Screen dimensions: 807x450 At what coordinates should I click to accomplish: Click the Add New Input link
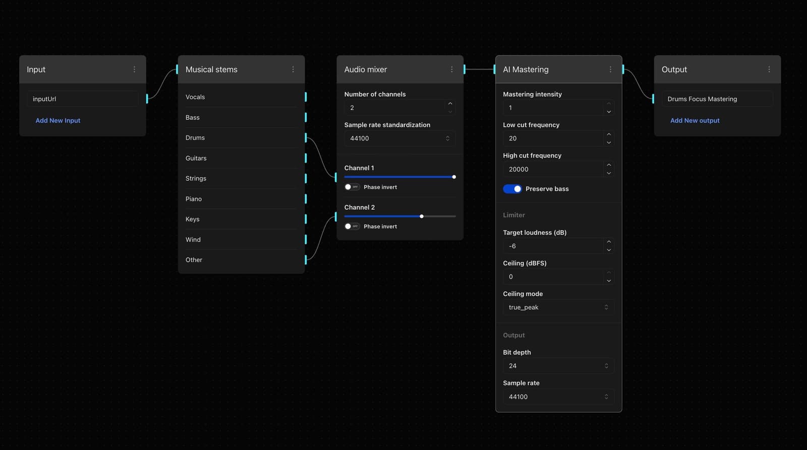[58, 120]
